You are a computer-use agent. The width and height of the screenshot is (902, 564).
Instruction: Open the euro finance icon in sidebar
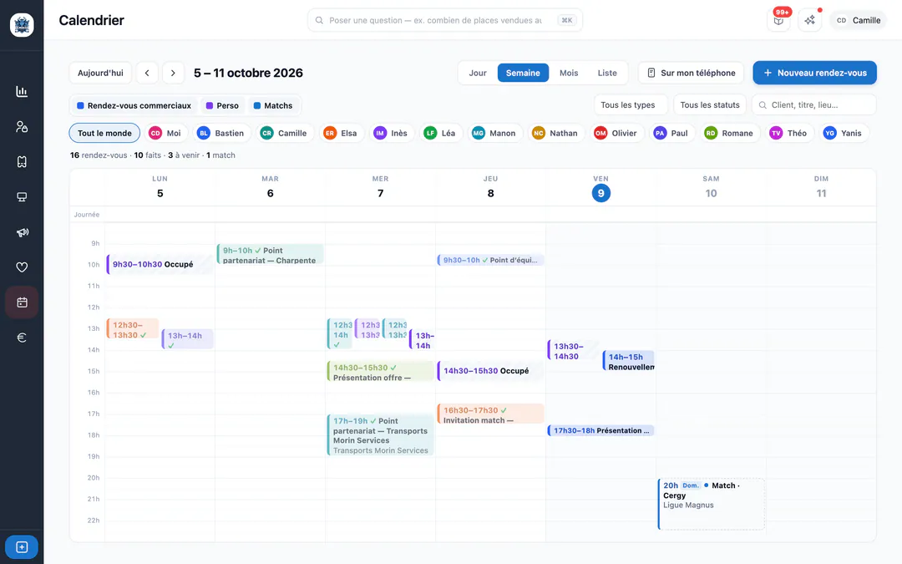click(x=22, y=338)
